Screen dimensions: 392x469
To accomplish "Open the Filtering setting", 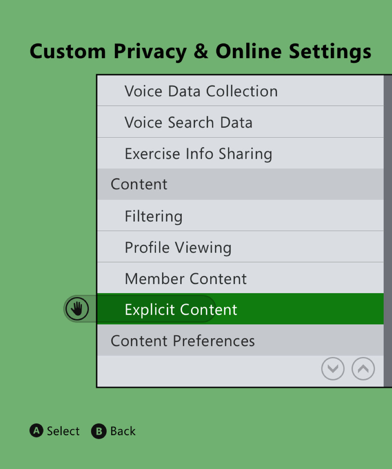I will pyautogui.click(x=154, y=216).
